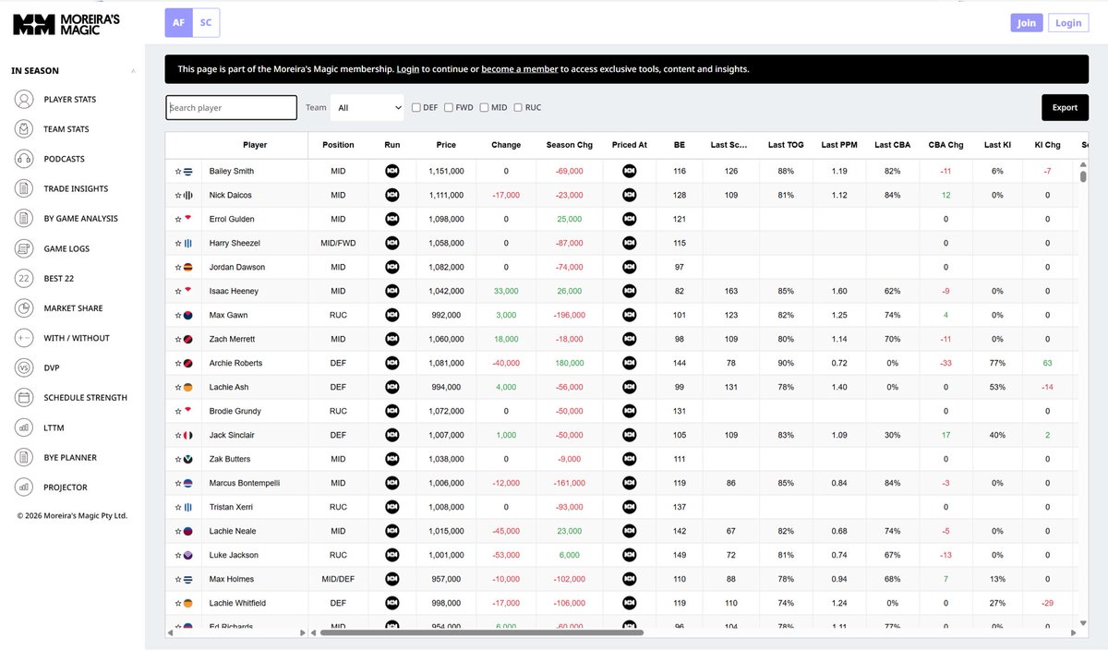Open the Trade Insights menu link
This screenshot has width=1108, height=650.
pyautogui.click(x=76, y=189)
